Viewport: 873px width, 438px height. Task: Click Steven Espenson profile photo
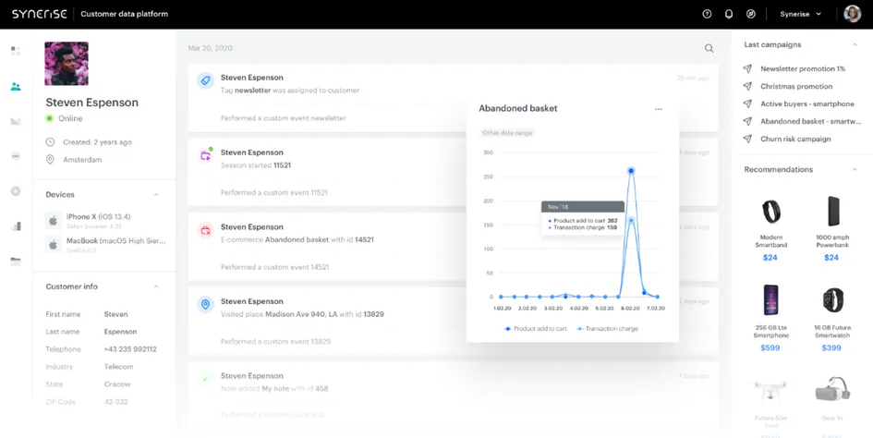click(67, 64)
